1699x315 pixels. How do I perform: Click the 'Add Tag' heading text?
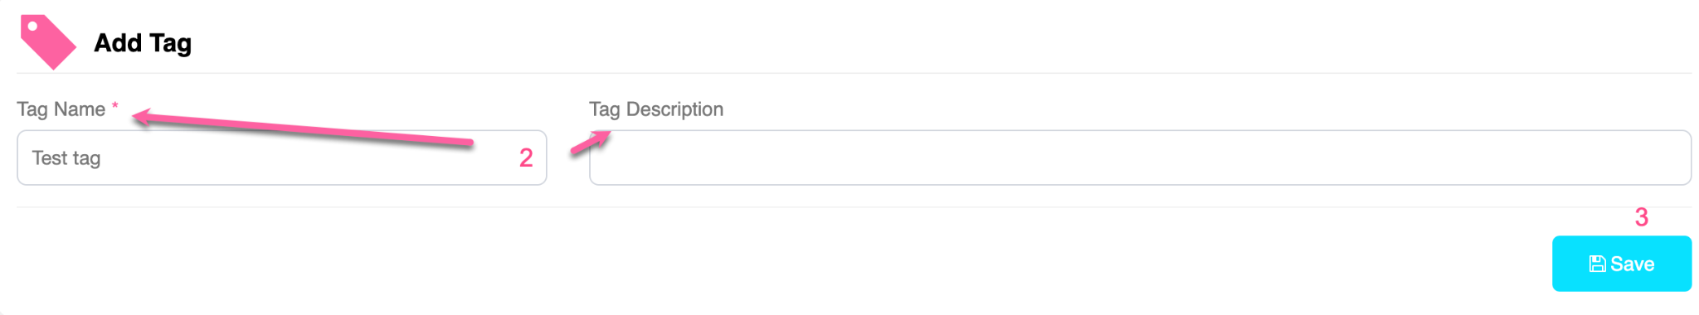pos(143,42)
